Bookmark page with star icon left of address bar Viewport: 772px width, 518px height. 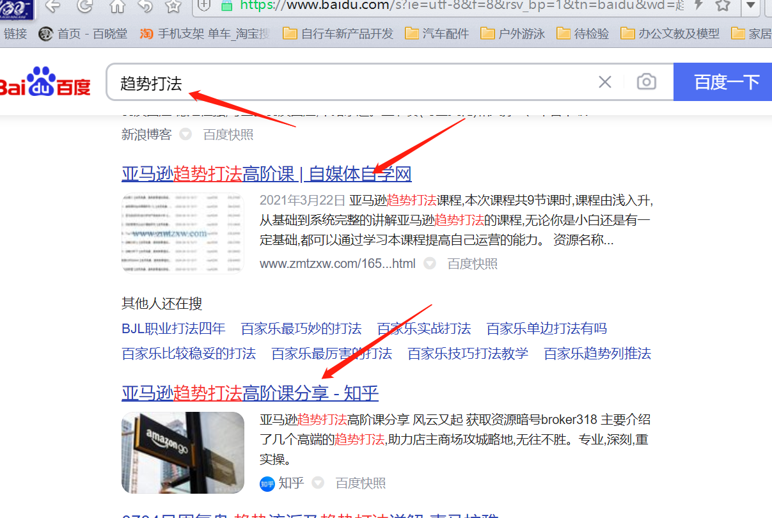click(x=173, y=6)
